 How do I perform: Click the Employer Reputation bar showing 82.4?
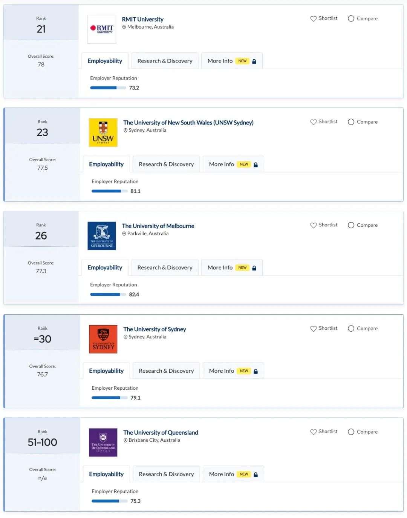coord(108,295)
